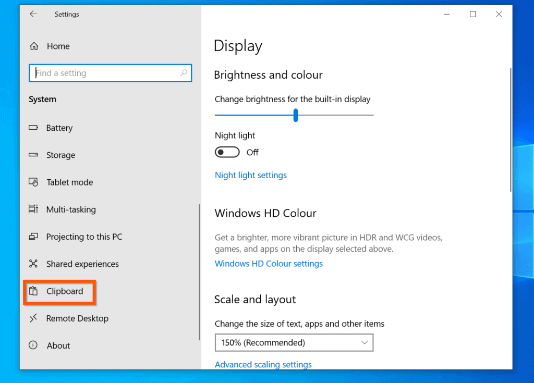
Task: Select System in the settings sidebar
Action: [x=42, y=99]
